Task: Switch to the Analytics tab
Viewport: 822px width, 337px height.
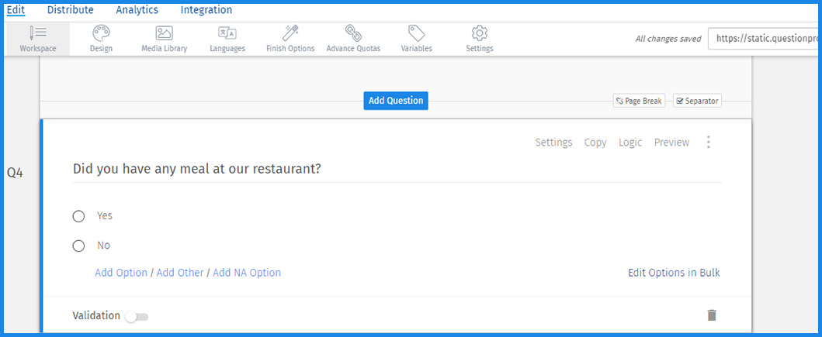Action: coord(137,10)
